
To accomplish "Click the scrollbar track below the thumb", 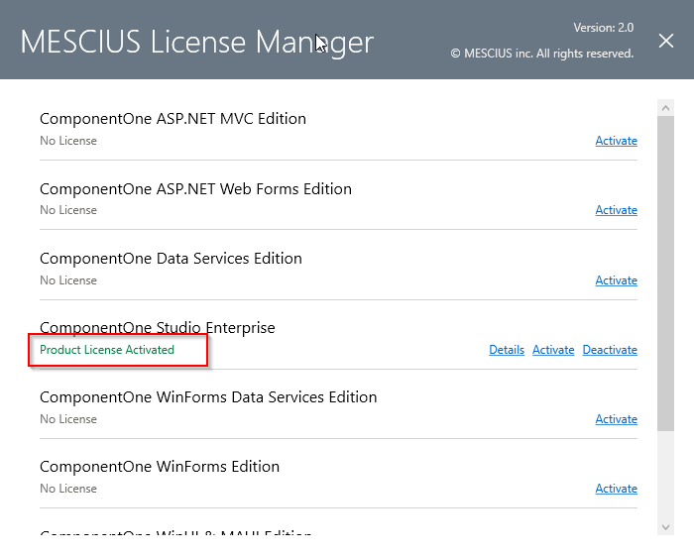I will 665,476.
